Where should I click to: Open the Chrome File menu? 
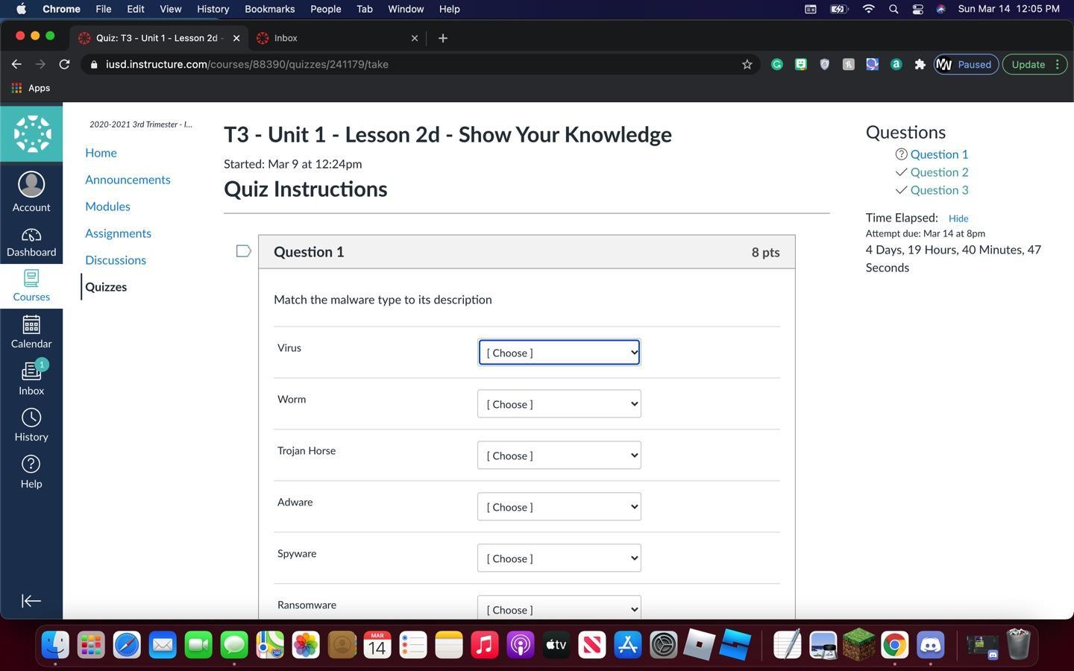[x=103, y=9]
